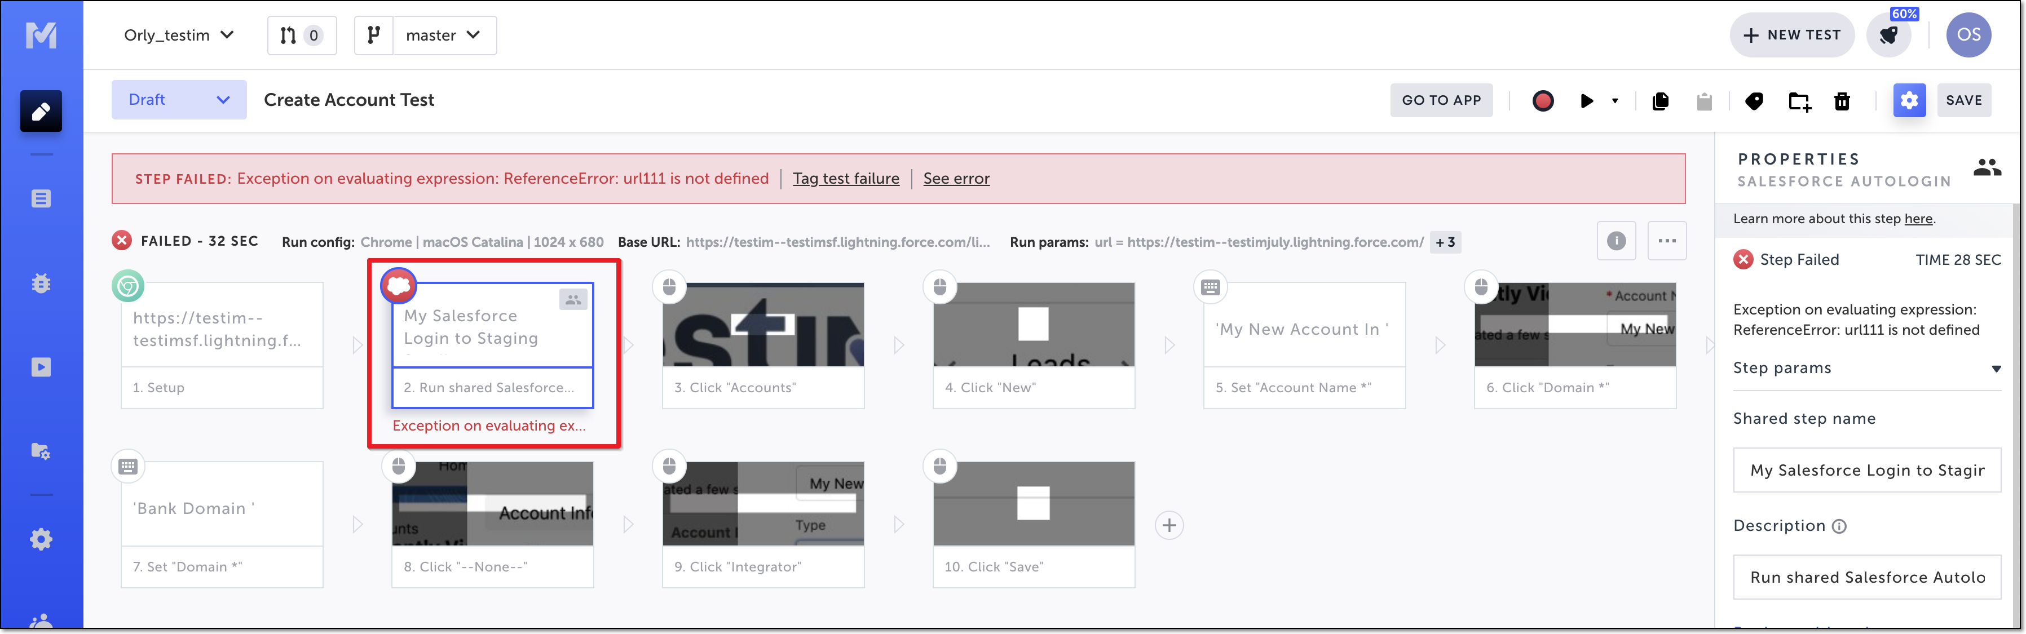The width and height of the screenshot is (2026, 634).
Task: Click the plus icon to add step
Action: pos(1169,525)
